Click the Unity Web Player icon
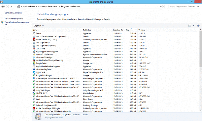This screenshot has height=121, width=202. click(x=34, y=90)
